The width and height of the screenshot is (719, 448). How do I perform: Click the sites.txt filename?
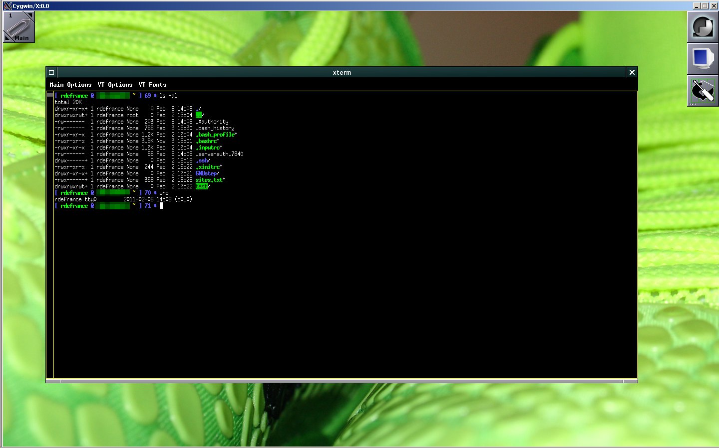[x=209, y=180]
